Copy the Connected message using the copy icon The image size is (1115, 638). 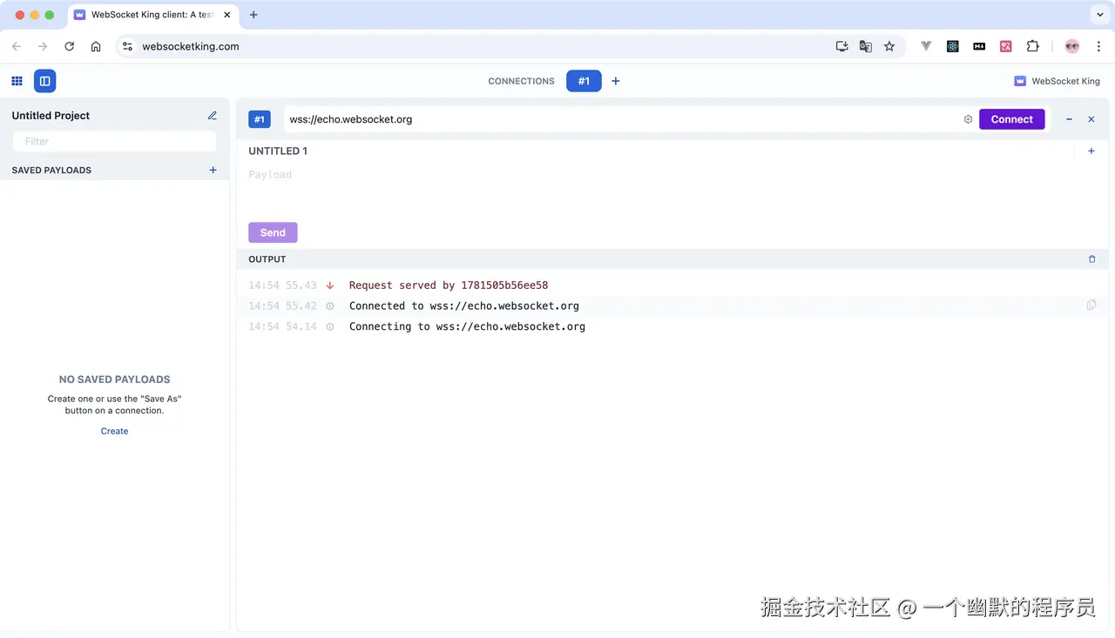pyautogui.click(x=1091, y=304)
